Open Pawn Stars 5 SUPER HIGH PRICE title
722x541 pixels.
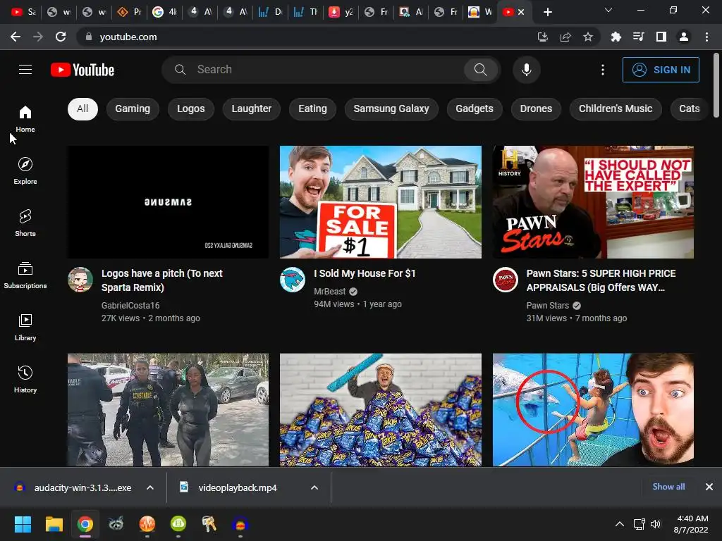point(601,280)
